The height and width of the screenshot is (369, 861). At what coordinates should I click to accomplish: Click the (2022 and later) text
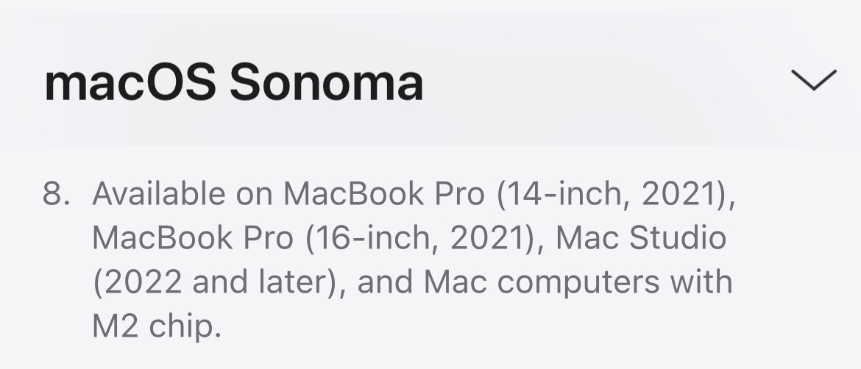[215, 282]
